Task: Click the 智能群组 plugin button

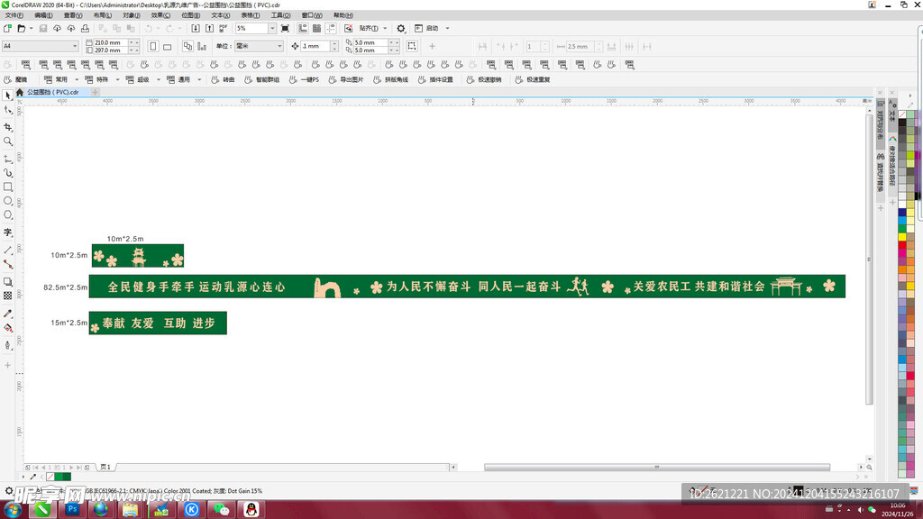Action: pos(262,79)
